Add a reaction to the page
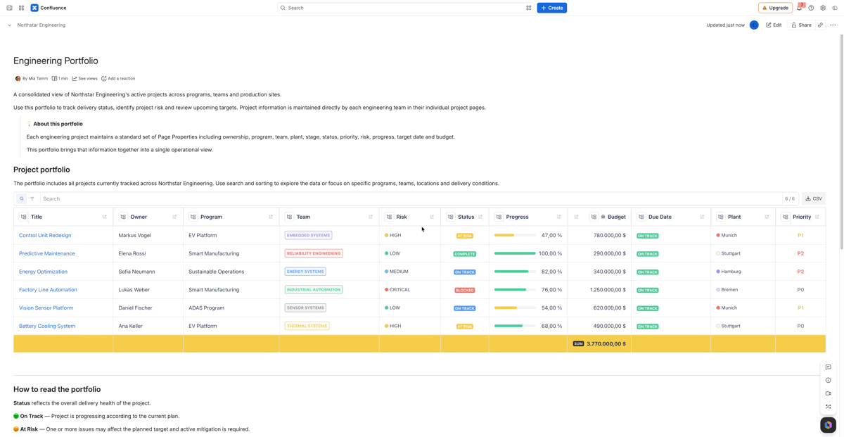This screenshot has height=437, width=844. (118, 79)
